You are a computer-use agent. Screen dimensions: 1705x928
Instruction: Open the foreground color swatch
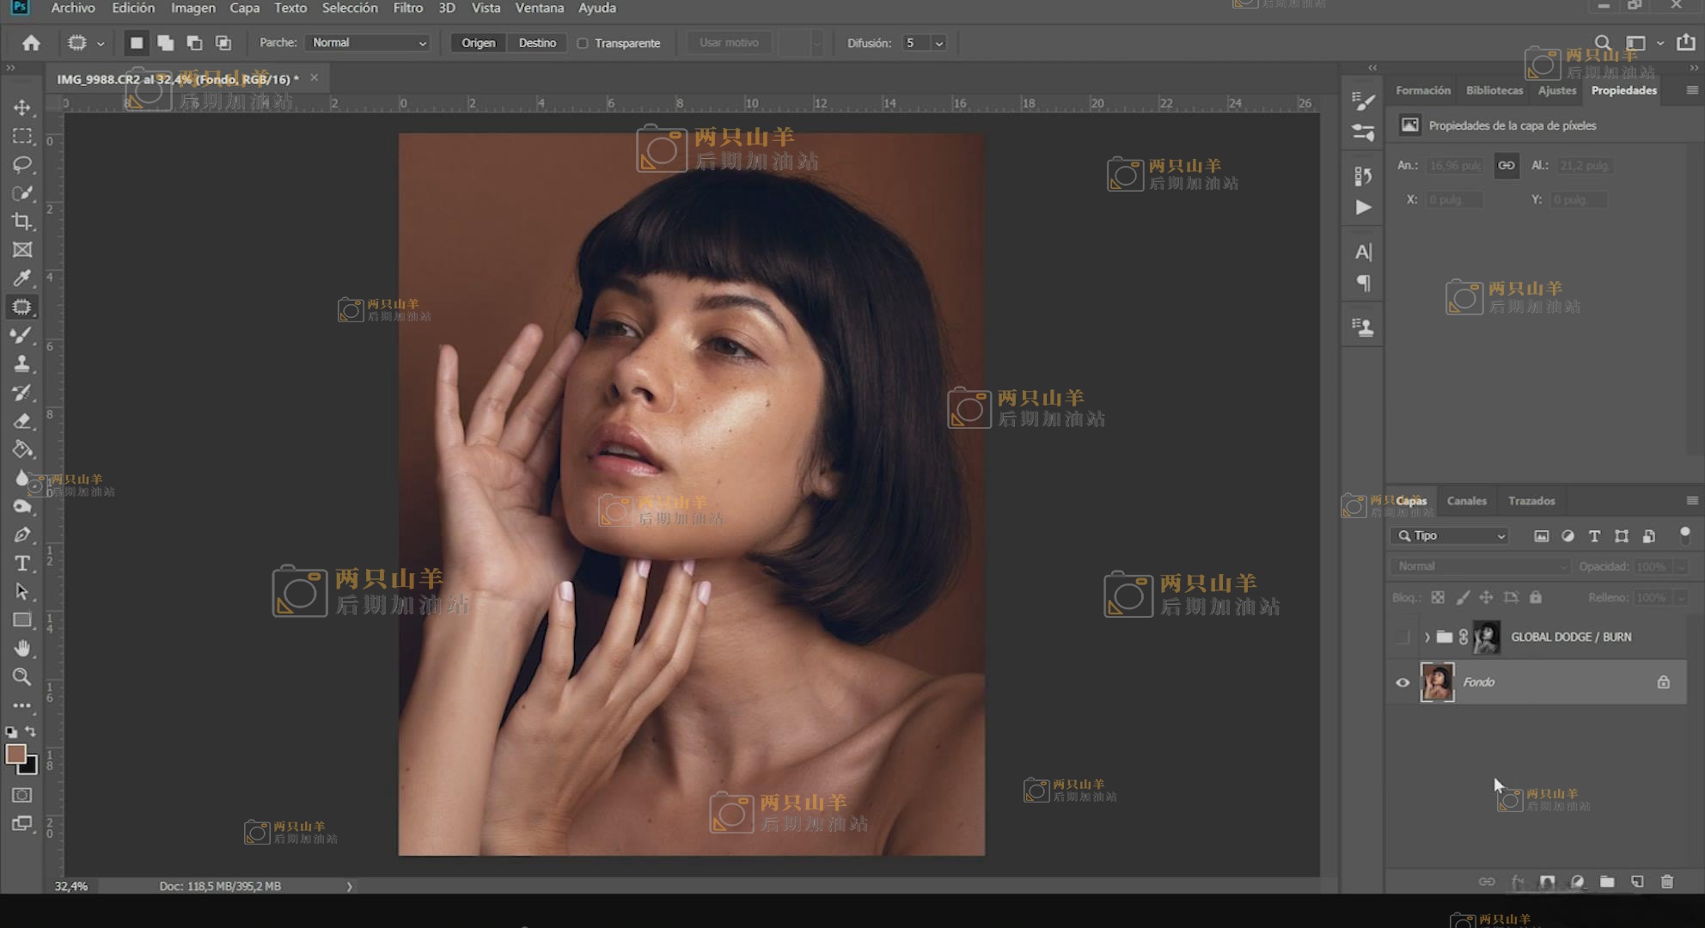(x=15, y=754)
